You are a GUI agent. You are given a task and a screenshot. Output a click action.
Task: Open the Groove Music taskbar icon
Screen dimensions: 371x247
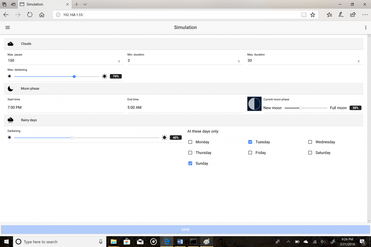pos(153,242)
